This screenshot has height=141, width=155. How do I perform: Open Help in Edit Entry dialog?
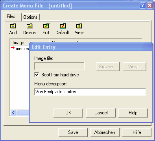click(133, 113)
